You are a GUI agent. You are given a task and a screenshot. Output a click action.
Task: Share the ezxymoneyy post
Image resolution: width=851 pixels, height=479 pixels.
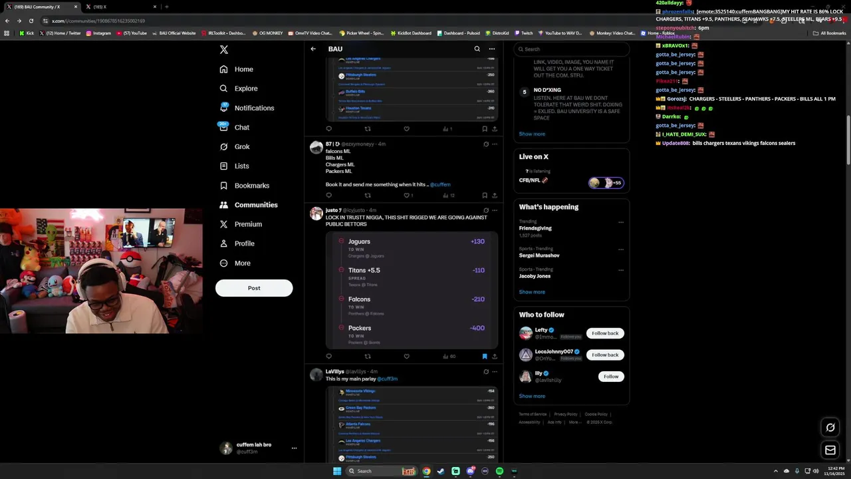pos(494,195)
